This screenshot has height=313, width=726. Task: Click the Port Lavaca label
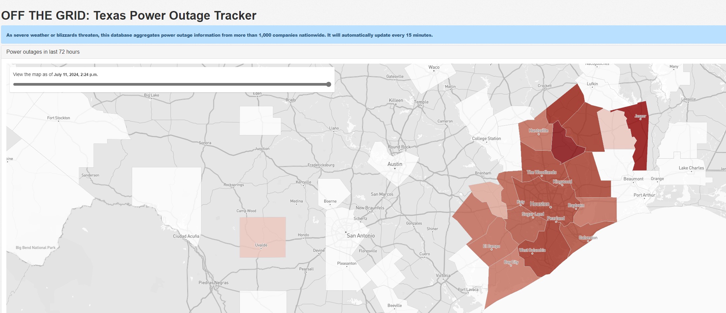(468, 290)
